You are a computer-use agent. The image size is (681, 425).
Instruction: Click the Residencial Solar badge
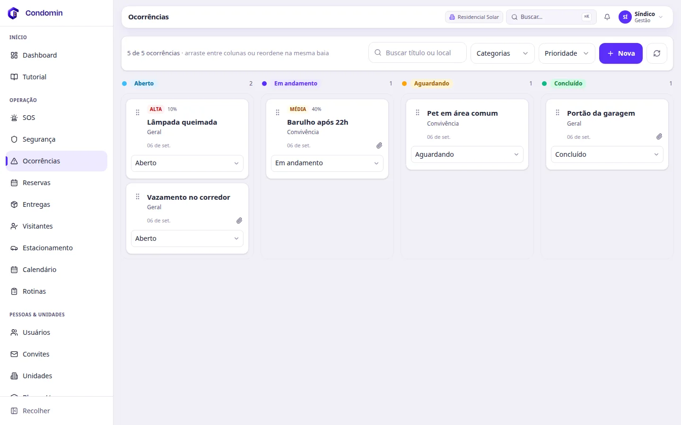point(474,17)
